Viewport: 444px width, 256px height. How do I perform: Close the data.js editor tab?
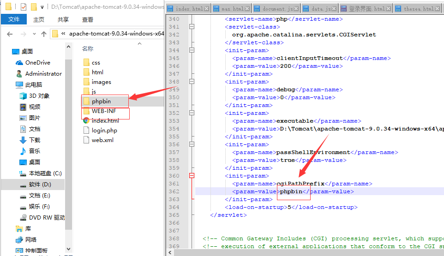334,9
